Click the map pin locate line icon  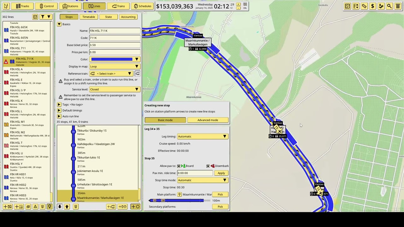click(49, 207)
